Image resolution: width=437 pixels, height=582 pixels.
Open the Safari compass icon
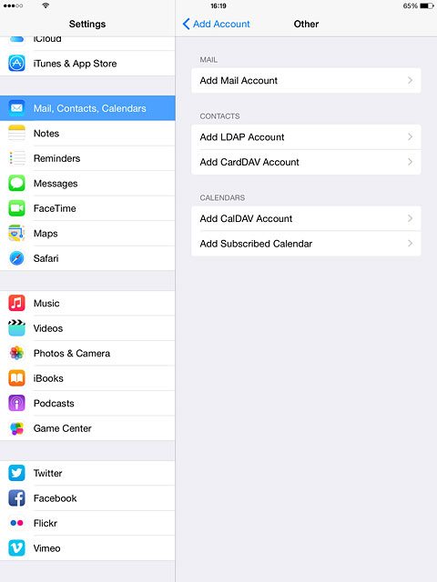pos(16,258)
